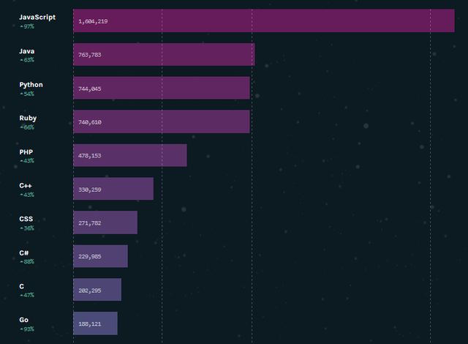
Task: Click the 63% growth figure under Java
Action: (27, 60)
